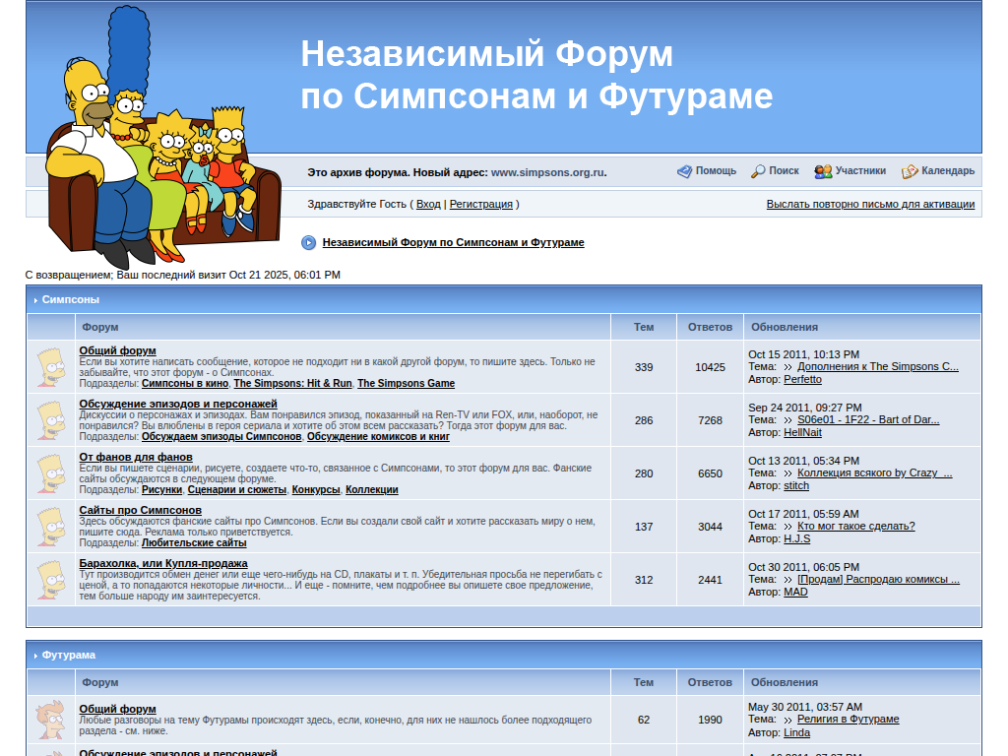This screenshot has width=1008, height=756.
Task: Click the Help (Помощь) icon
Action: click(x=684, y=171)
